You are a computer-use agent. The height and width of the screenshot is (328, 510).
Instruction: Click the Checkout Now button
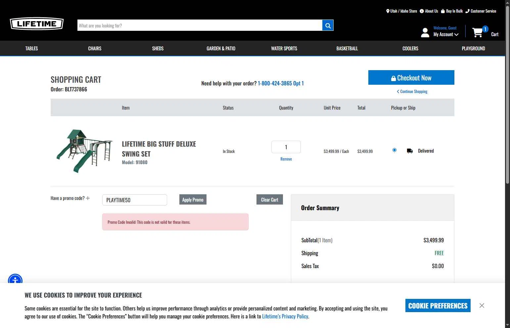tap(411, 77)
